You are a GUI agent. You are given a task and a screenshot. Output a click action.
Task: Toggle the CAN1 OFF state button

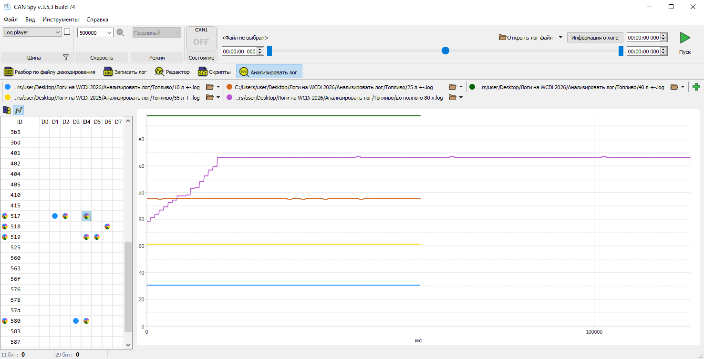click(x=201, y=39)
